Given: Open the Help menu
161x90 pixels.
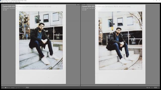Looking at the screenshot, I should point(19,2).
